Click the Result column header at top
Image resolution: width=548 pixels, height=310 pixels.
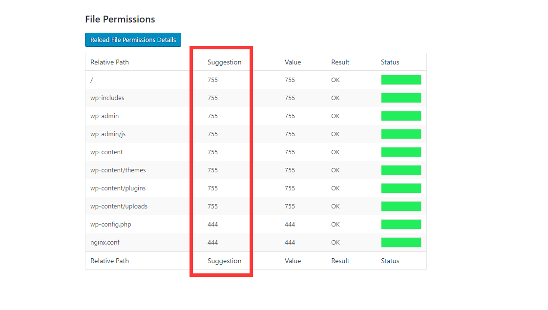[340, 62]
